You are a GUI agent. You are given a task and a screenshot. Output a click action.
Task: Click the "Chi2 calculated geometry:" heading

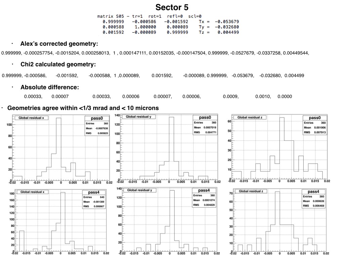click(58, 64)
